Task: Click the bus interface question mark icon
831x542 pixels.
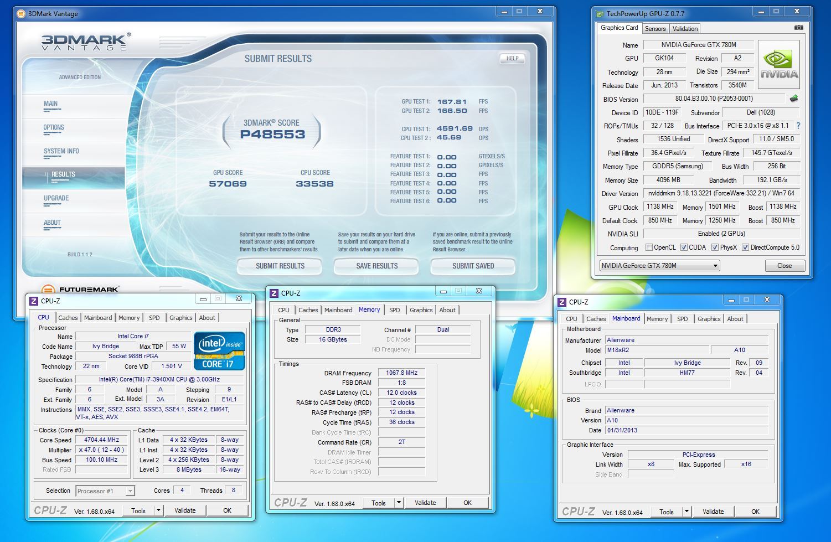Action: pyautogui.click(x=798, y=126)
